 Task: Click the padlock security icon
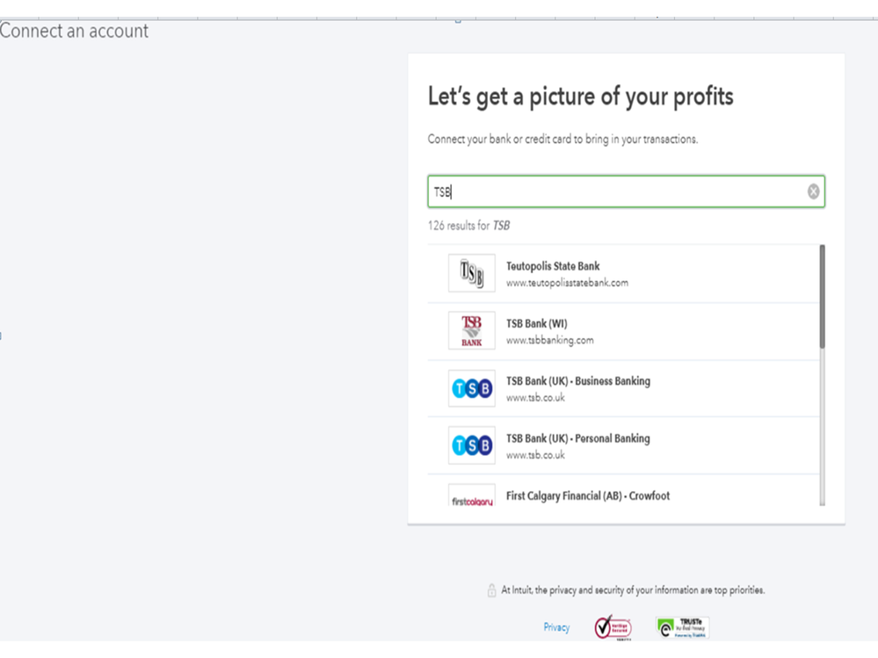(x=491, y=591)
